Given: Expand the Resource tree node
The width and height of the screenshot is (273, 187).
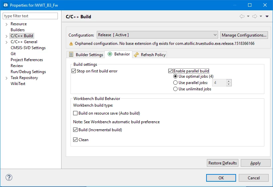Looking at the screenshot, I should [6, 24].
